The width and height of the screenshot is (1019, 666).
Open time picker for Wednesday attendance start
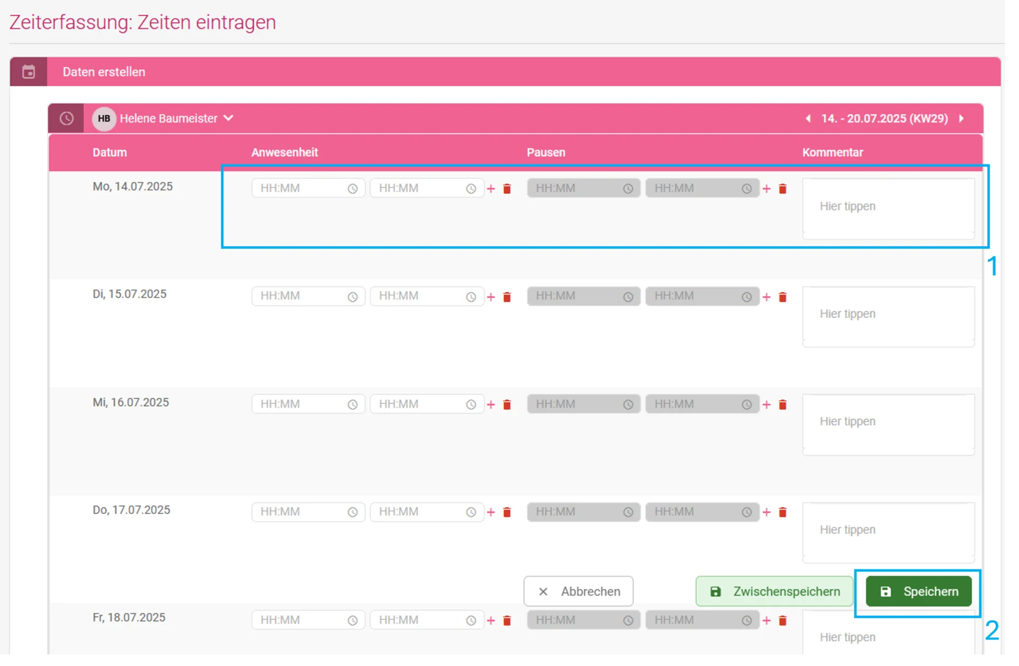(352, 404)
